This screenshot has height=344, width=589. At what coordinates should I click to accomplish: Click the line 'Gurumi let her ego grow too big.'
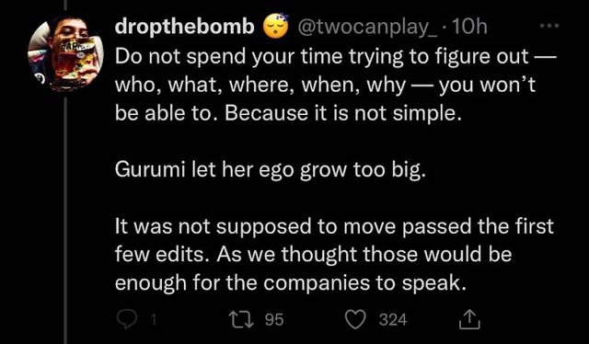tap(271, 170)
